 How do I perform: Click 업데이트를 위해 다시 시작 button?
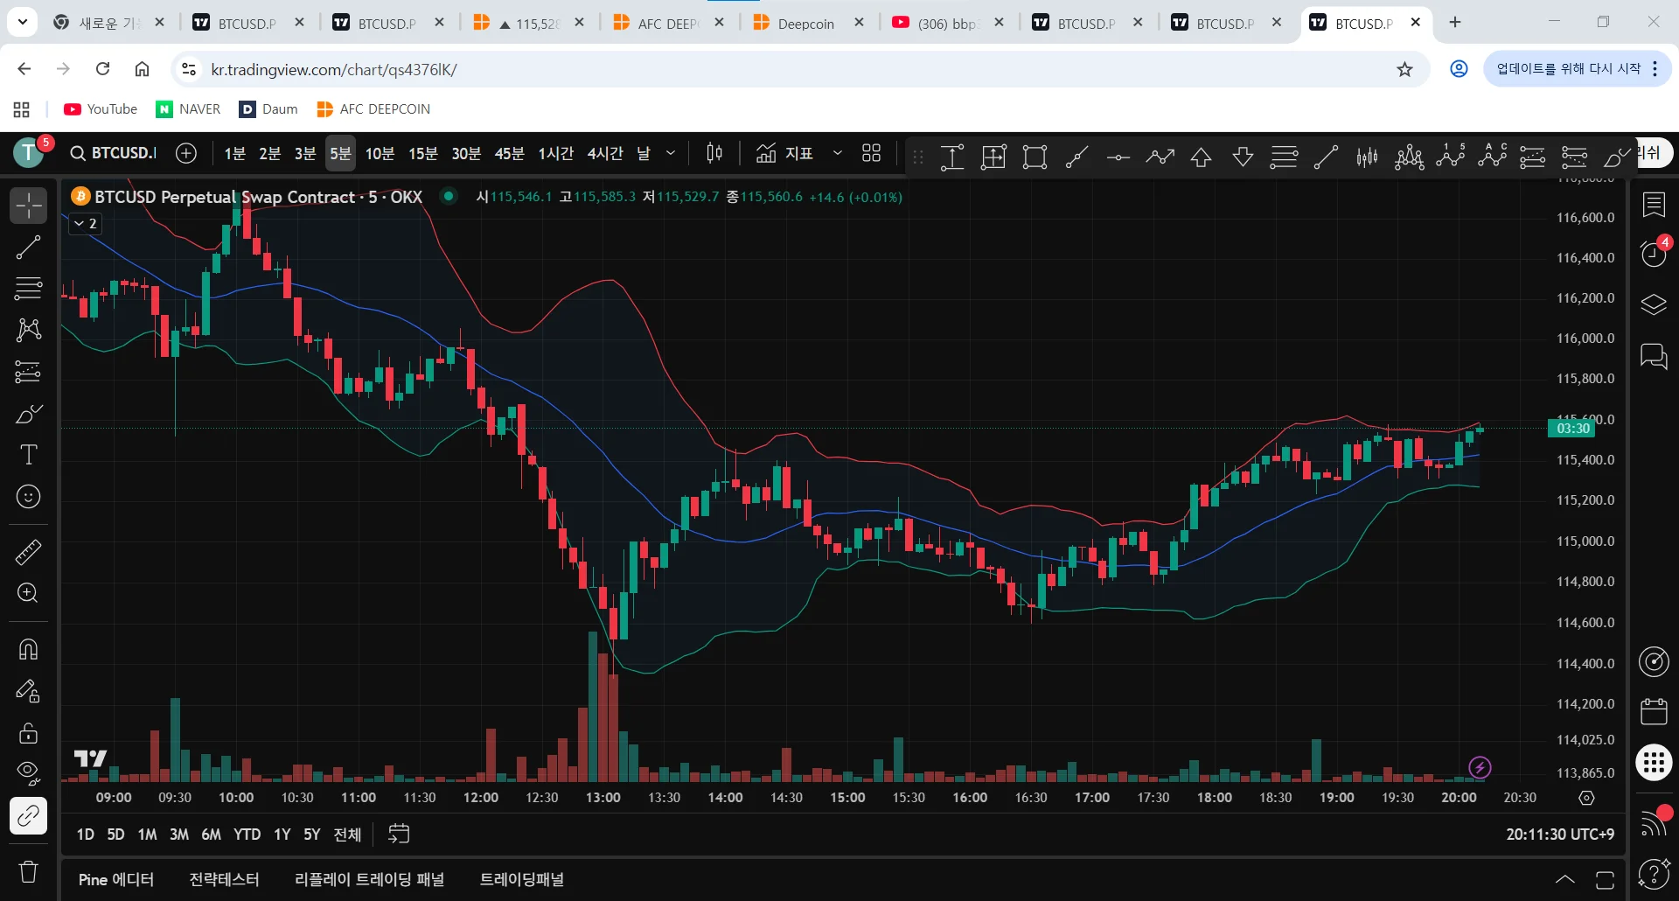(x=1578, y=69)
